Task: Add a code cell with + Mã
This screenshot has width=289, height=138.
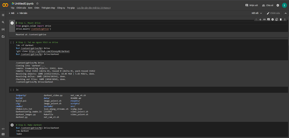Action: click(x=12, y=13)
